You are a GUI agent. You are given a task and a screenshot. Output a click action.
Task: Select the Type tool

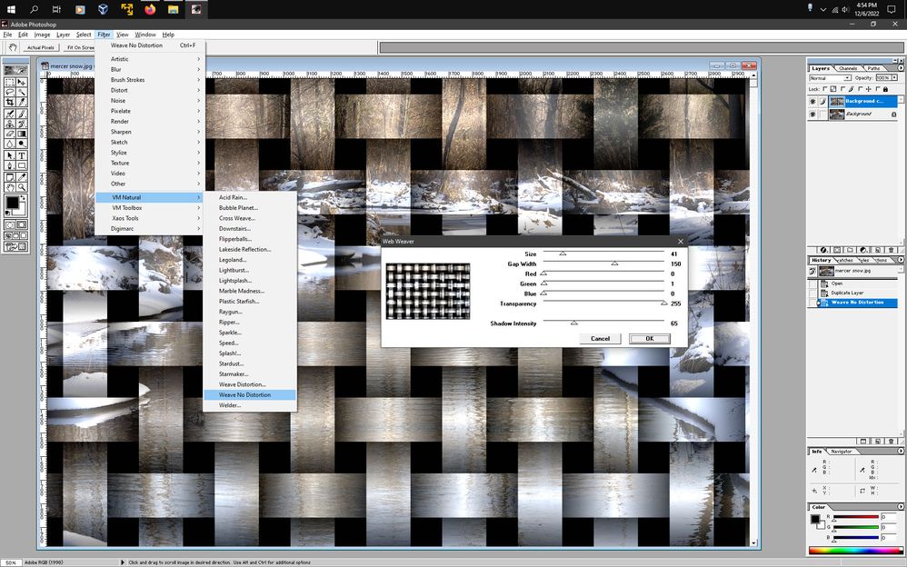(x=22, y=155)
